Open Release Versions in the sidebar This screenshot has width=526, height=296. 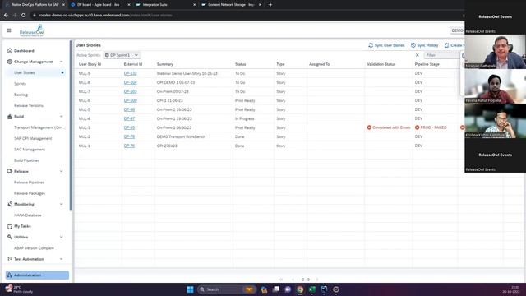[29, 105]
